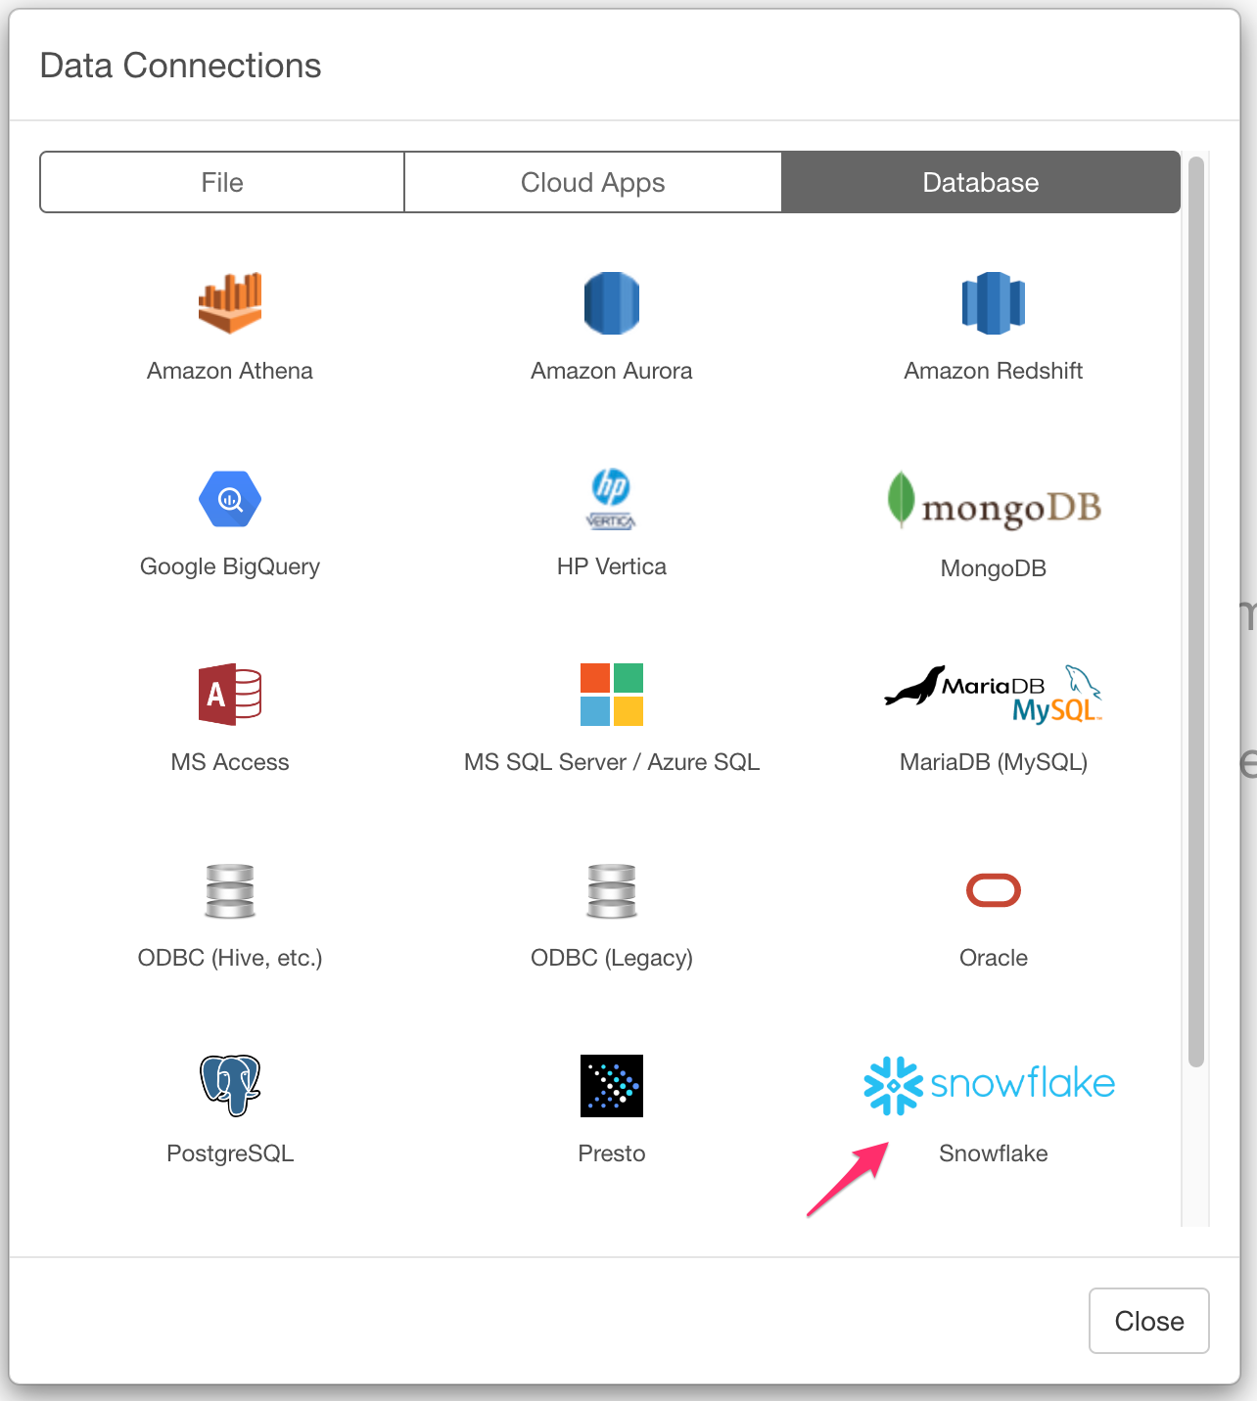This screenshot has height=1401, width=1257.
Task: Open the MariaDB MySQL logo
Action: [x=994, y=695]
